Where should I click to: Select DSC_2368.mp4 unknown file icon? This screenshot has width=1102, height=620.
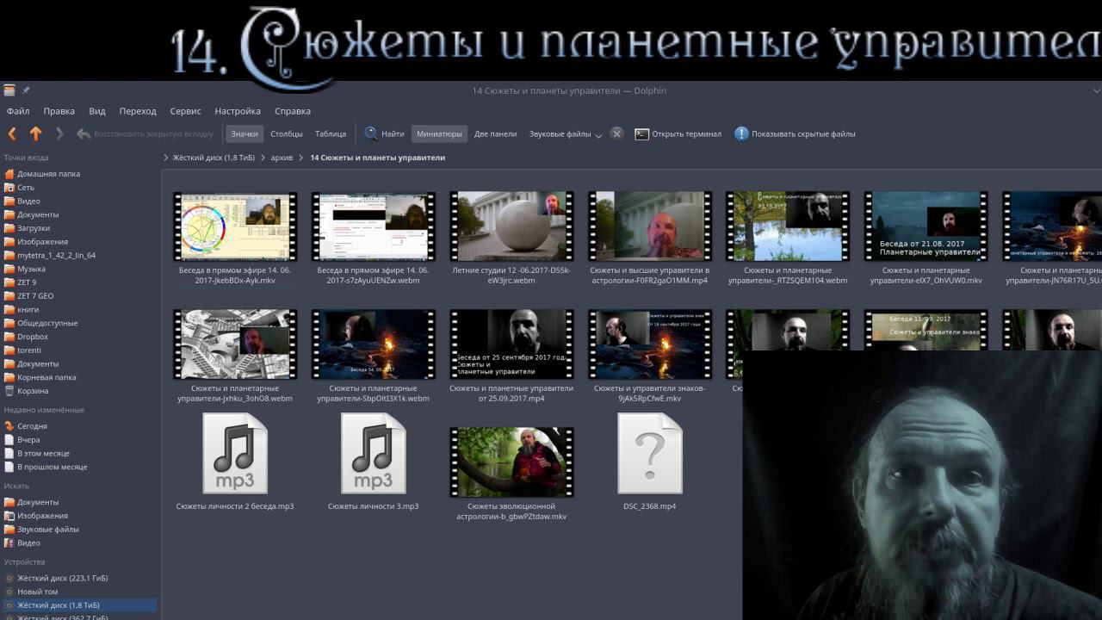[x=650, y=454]
